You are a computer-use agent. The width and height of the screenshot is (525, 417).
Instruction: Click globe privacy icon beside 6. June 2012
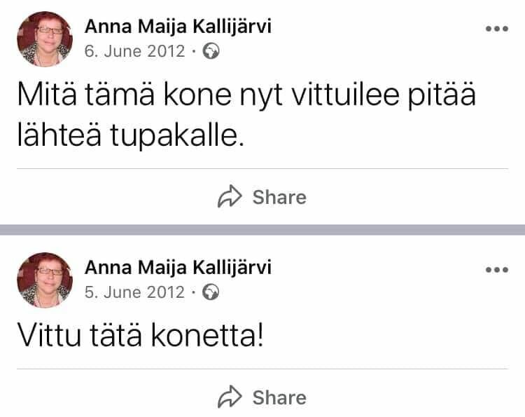tap(211, 51)
